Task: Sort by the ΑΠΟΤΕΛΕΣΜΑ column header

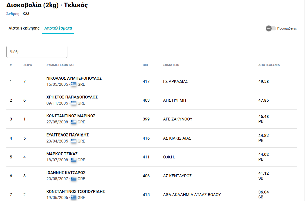Action: tap(269, 65)
